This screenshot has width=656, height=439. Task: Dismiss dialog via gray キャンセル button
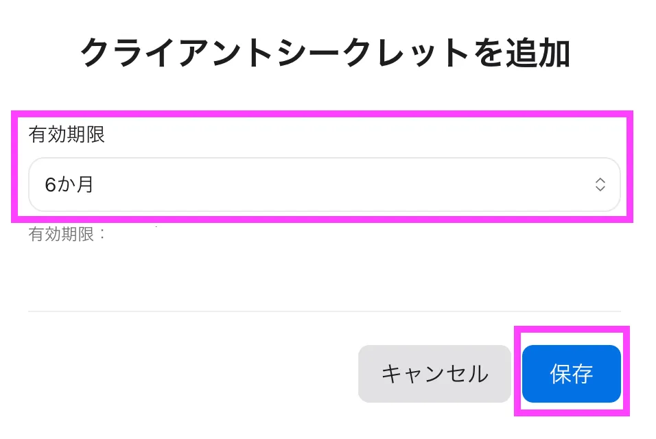pos(434,374)
